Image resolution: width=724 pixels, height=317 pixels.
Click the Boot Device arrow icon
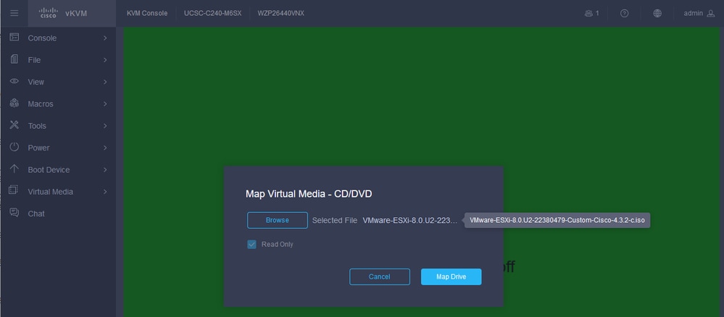point(14,169)
